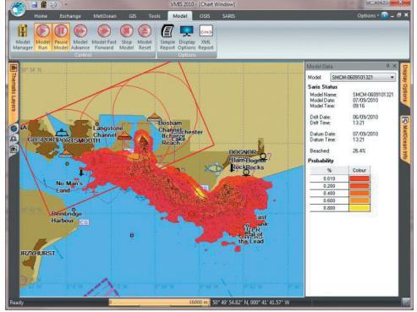Show the Display Options side tab
Viewport: 417px width, 312px height.
click(x=404, y=84)
